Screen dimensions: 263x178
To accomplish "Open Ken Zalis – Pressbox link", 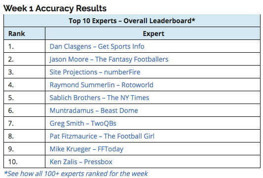I will [81, 162].
